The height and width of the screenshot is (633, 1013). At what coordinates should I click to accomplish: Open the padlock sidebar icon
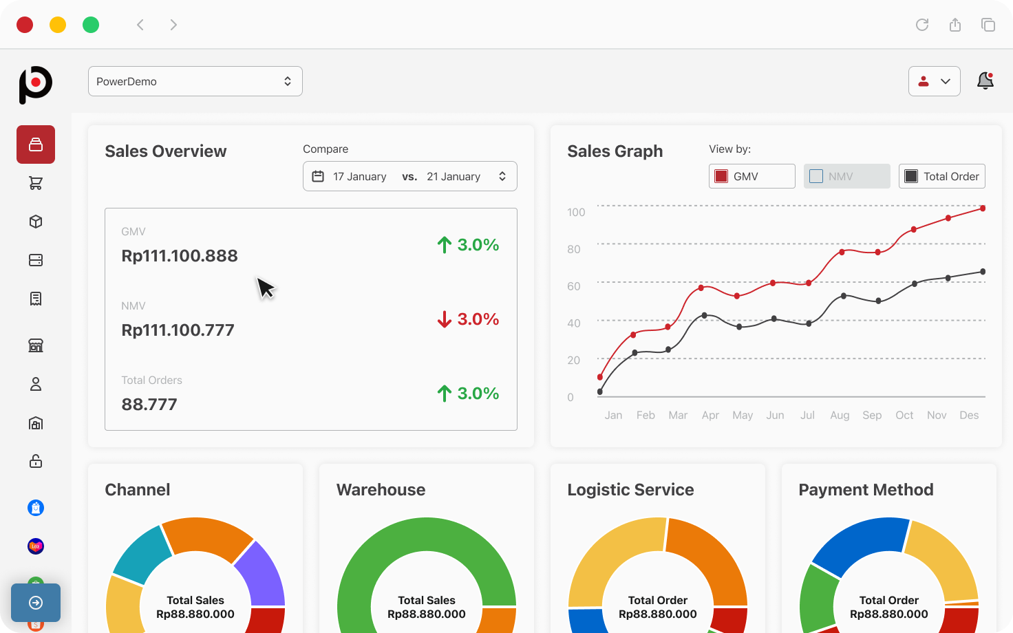point(36,461)
